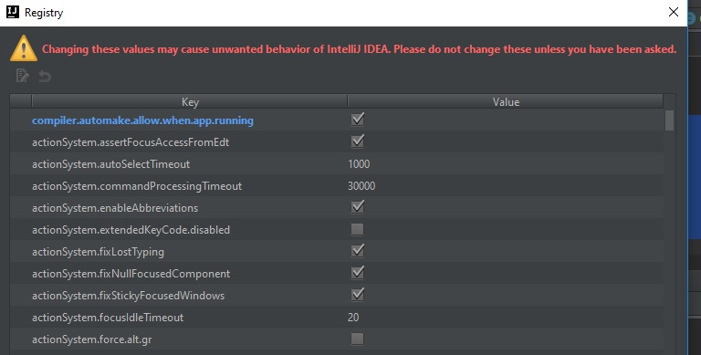Disable actionSystem.enableAbbreviations checkbox
The width and height of the screenshot is (701, 355).
point(357,207)
